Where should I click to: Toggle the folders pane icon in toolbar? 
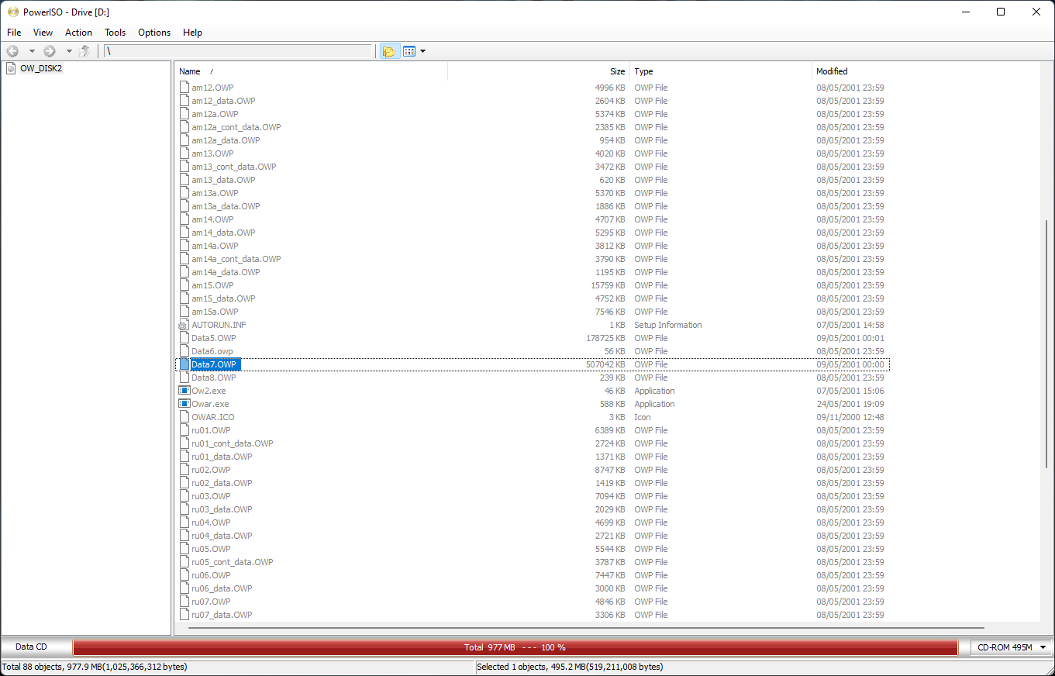pos(388,51)
